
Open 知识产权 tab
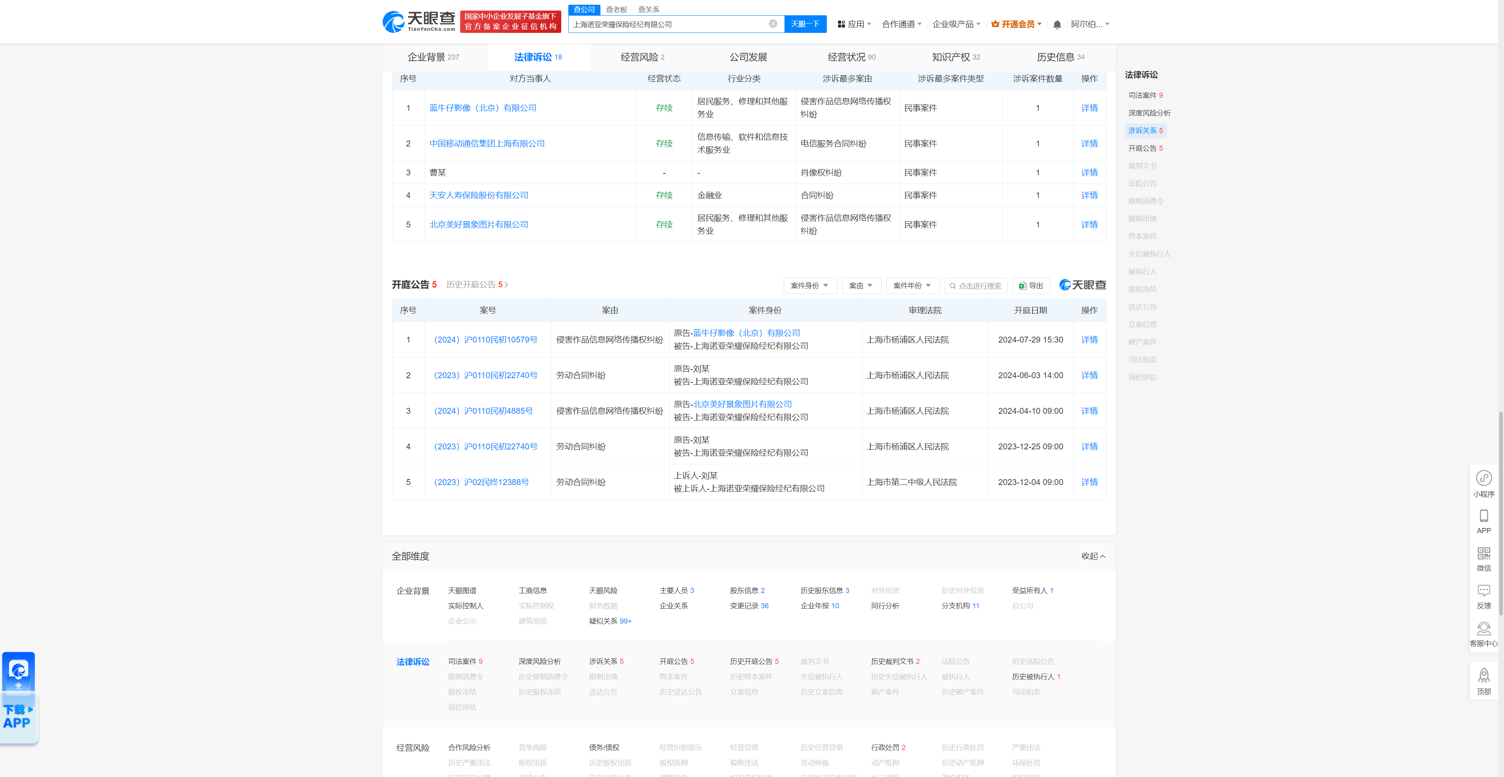point(956,57)
